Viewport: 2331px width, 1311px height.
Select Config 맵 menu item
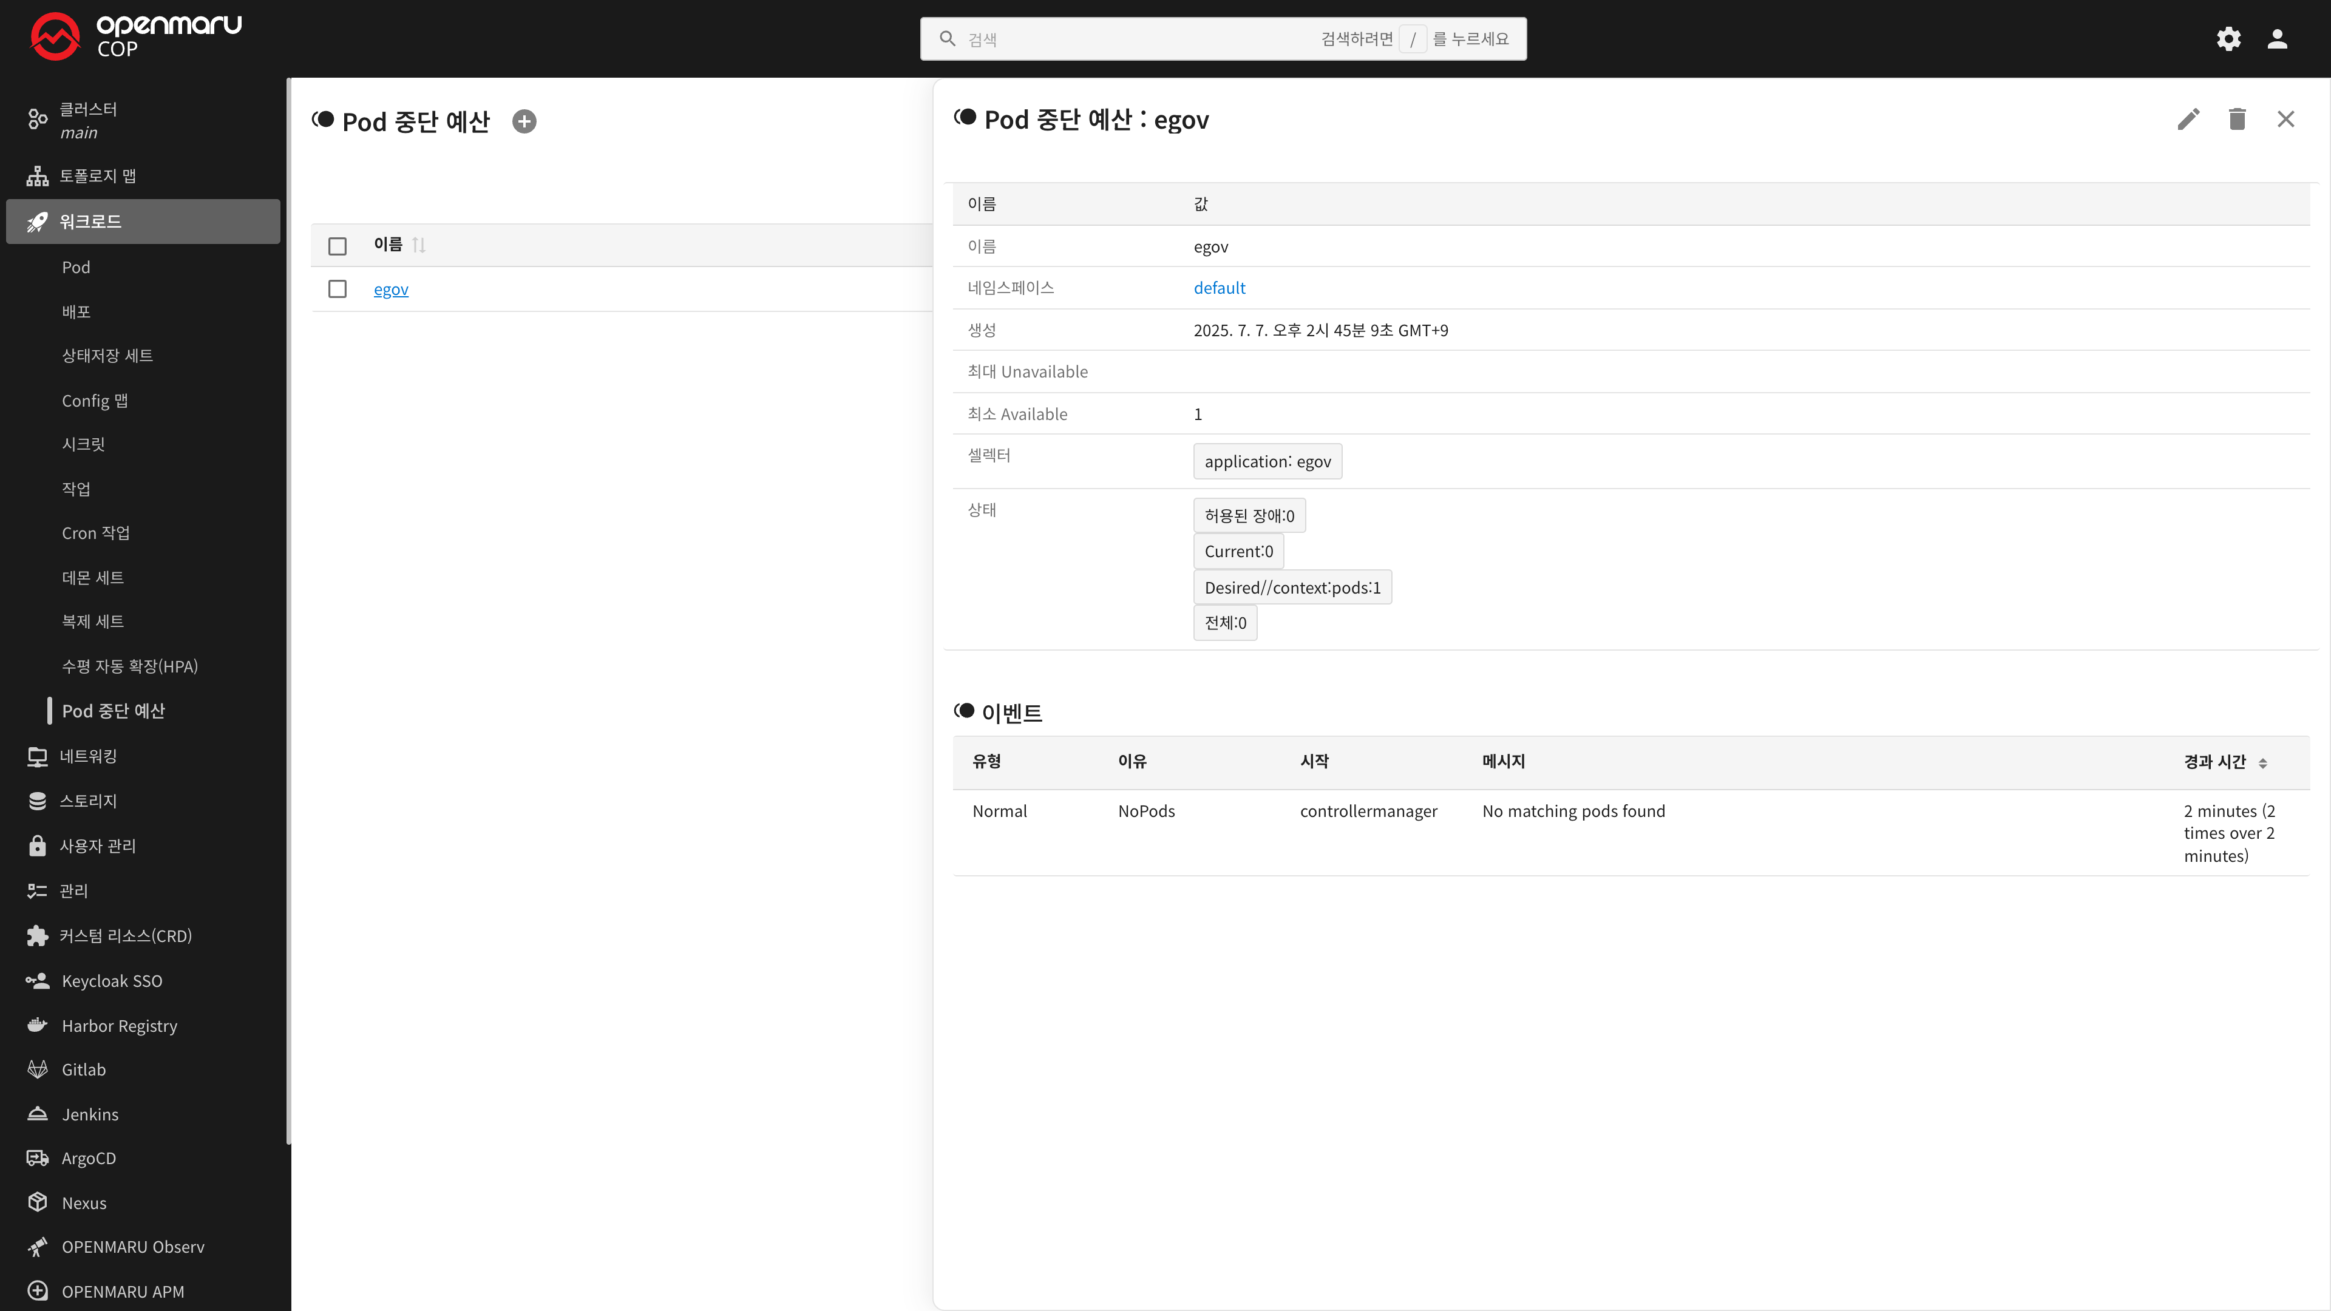point(94,400)
